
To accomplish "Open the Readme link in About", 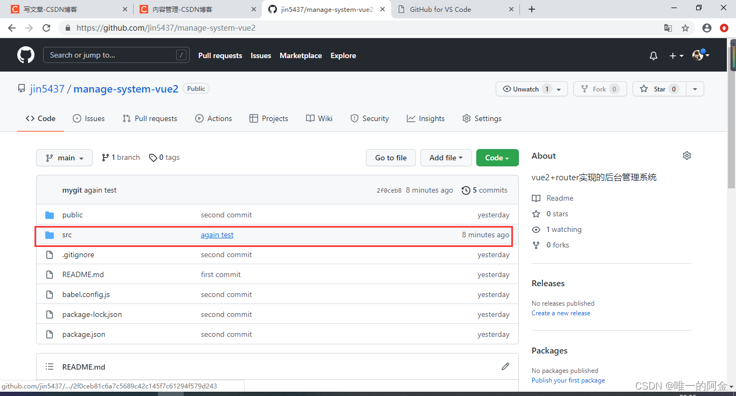I will (553, 198).
